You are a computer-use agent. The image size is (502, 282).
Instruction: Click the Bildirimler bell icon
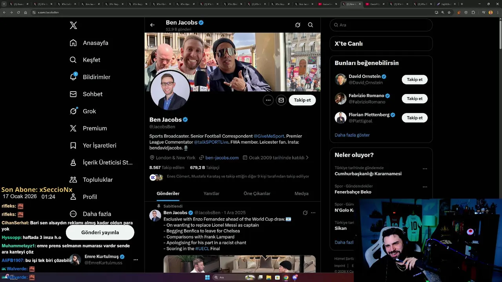pos(73,77)
